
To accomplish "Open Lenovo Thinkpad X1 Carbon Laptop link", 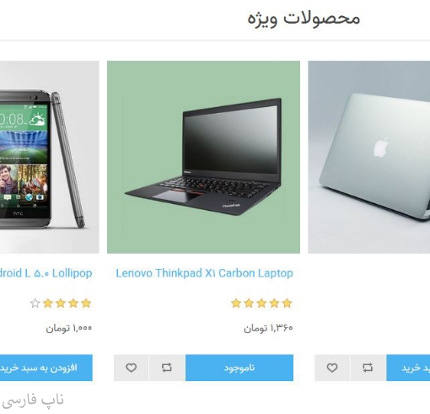I will [204, 273].
